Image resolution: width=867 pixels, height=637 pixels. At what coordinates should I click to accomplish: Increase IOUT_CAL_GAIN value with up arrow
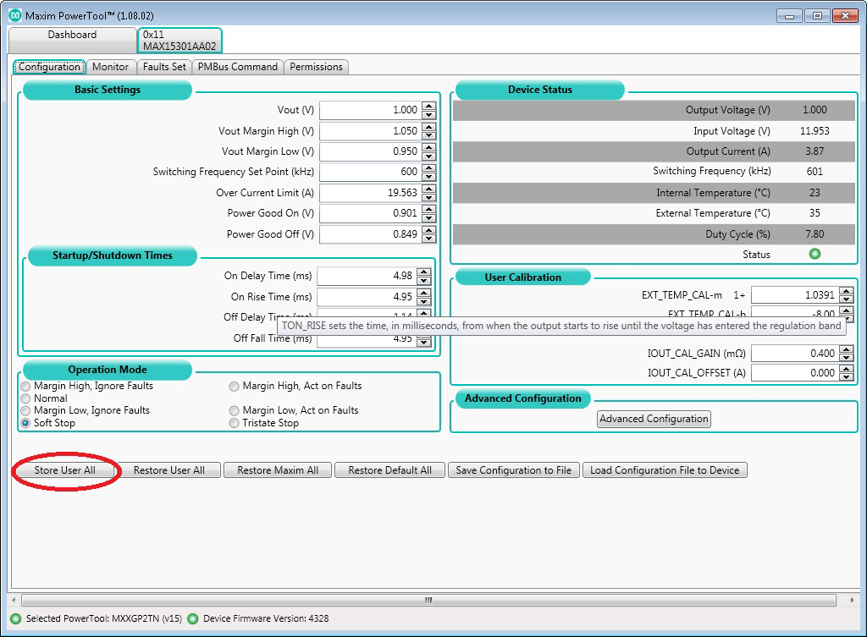pyautogui.click(x=846, y=349)
